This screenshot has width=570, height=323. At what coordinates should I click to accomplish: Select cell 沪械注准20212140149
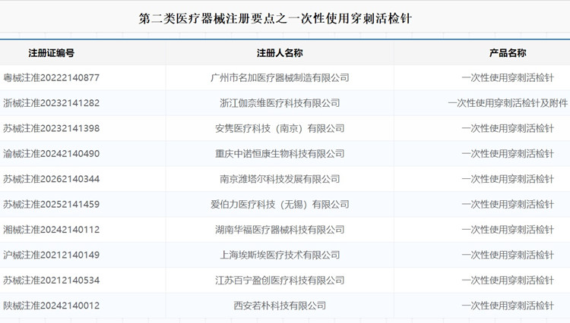(51, 256)
